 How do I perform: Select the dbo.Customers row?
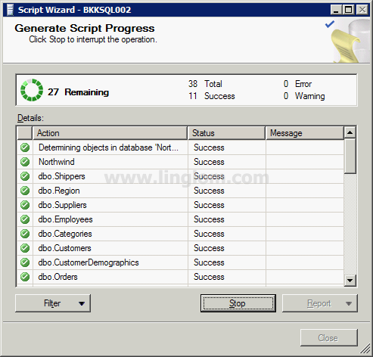(x=180, y=248)
